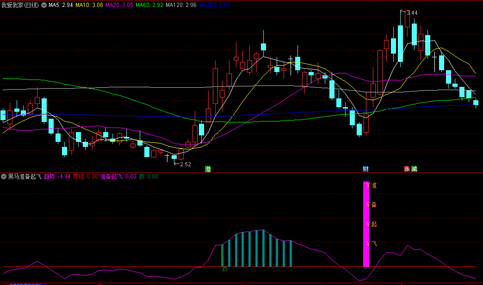
Task: Click the MA5: 2.94 label
Action: [61, 5]
